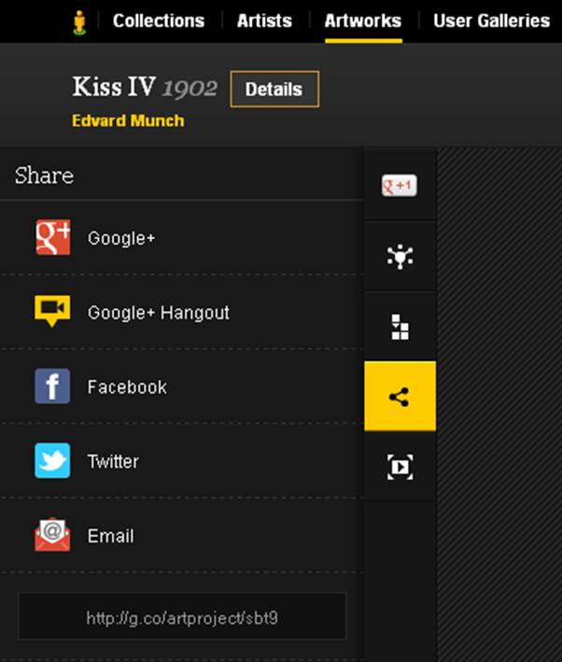Start the slideshow presentation icon
The width and height of the screenshot is (562, 662).
(x=400, y=467)
